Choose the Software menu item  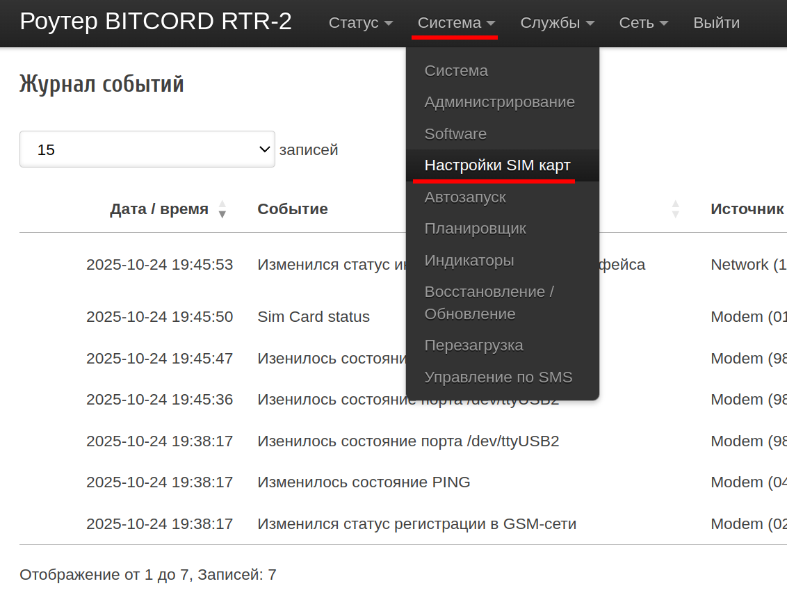[455, 134]
